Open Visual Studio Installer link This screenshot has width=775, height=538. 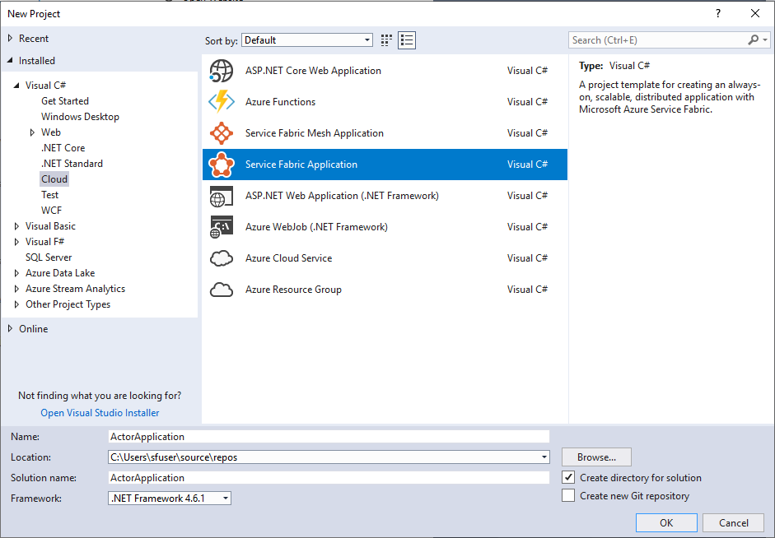99,412
